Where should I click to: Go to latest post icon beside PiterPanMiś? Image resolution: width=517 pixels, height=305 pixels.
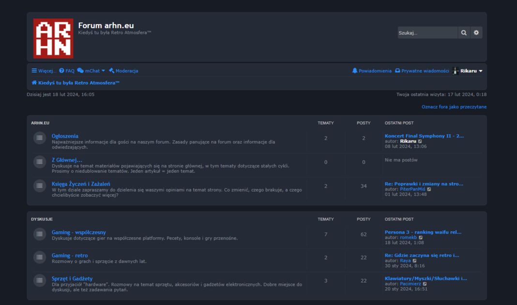click(x=429, y=189)
